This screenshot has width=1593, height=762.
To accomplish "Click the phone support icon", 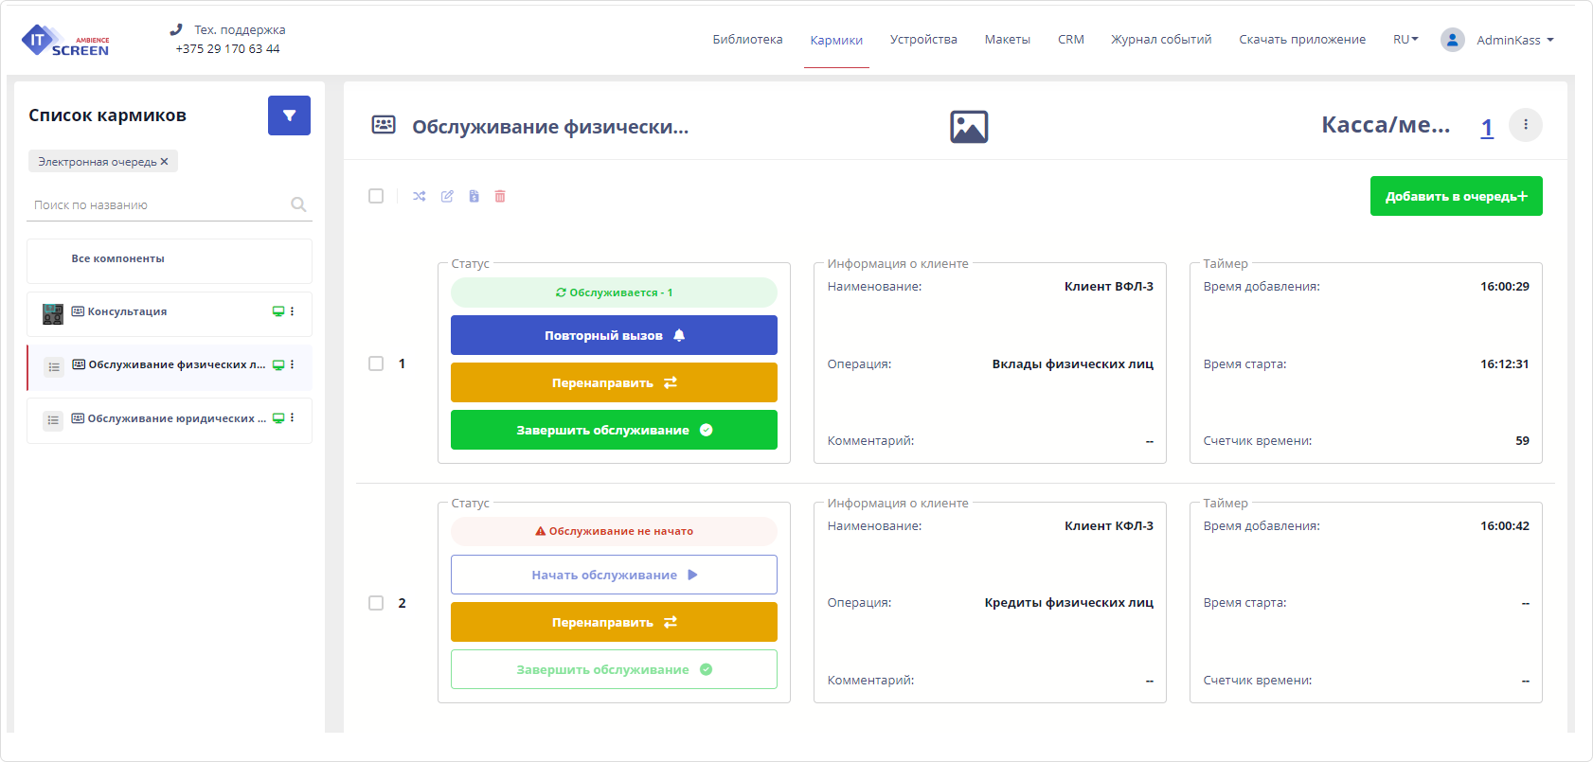I will [176, 29].
